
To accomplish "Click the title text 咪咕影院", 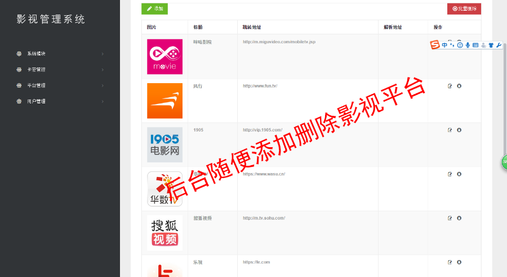I will 202,42.
